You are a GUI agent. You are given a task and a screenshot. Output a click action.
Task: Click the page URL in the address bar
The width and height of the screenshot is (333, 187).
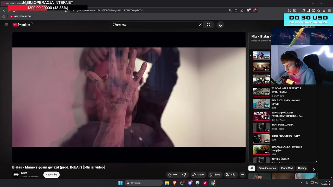click(x=110, y=10)
